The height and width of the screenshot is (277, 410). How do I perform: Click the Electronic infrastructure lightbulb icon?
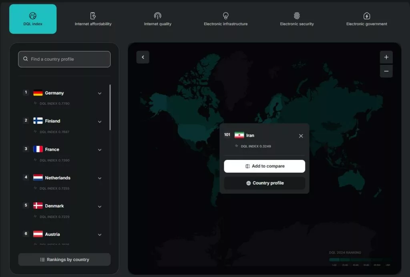coord(225,16)
